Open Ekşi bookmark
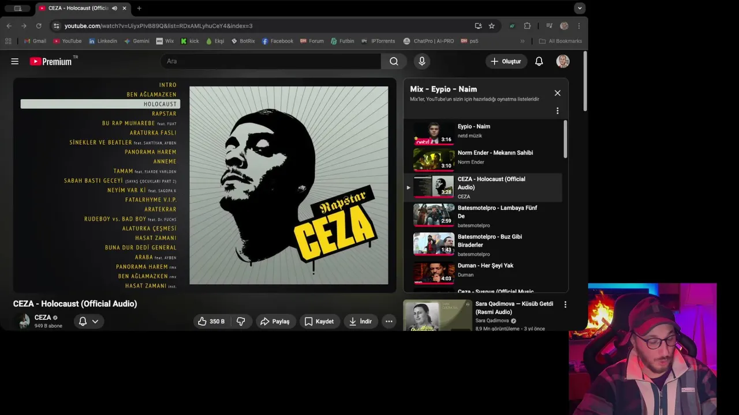Image resolution: width=739 pixels, height=415 pixels. point(215,41)
